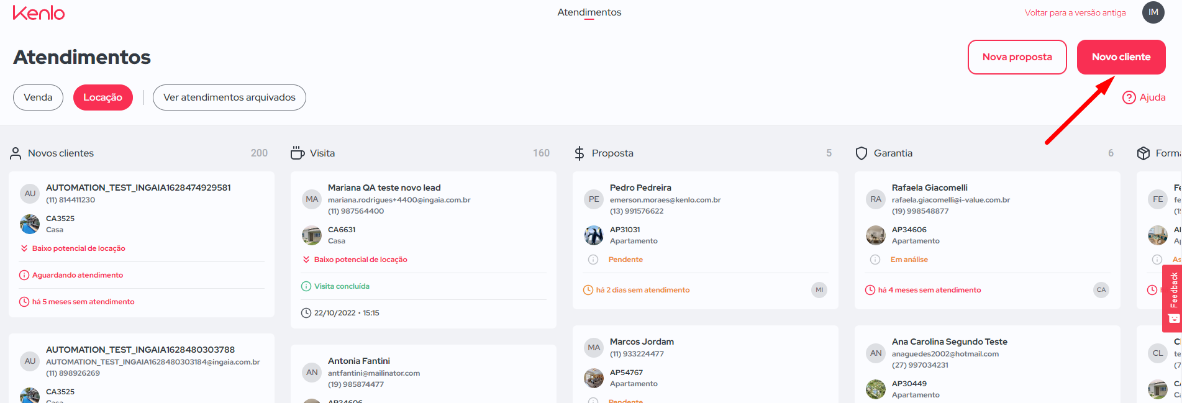Open property thumbnail for AP34606
Screen dimensions: 1182x403
(876, 235)
